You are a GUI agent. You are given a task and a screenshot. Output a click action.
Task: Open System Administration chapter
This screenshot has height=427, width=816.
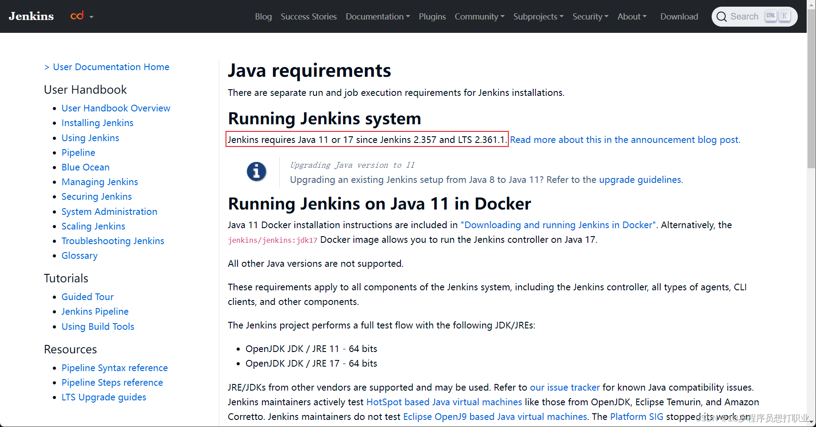click(x=109, y=212)
